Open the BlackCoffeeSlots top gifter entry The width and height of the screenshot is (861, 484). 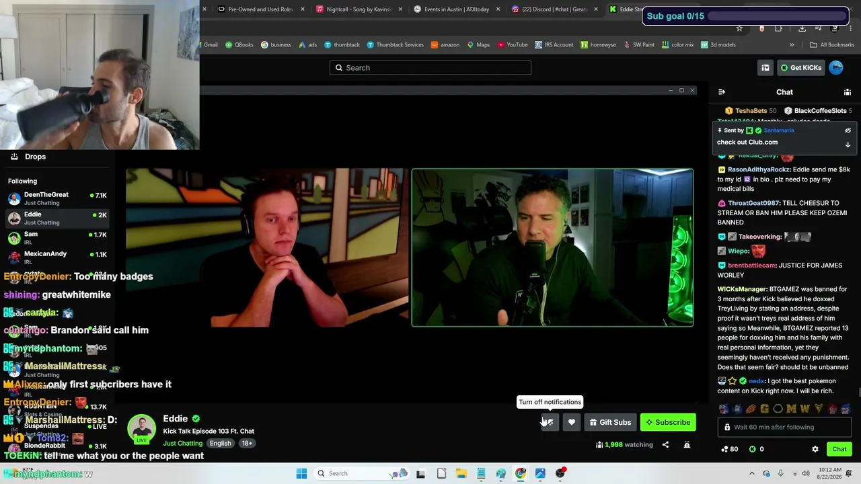point(818,111)
